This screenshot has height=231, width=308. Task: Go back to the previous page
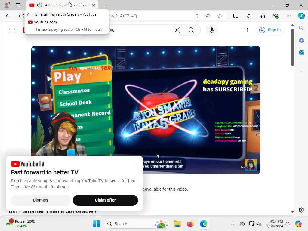[8, 16]
